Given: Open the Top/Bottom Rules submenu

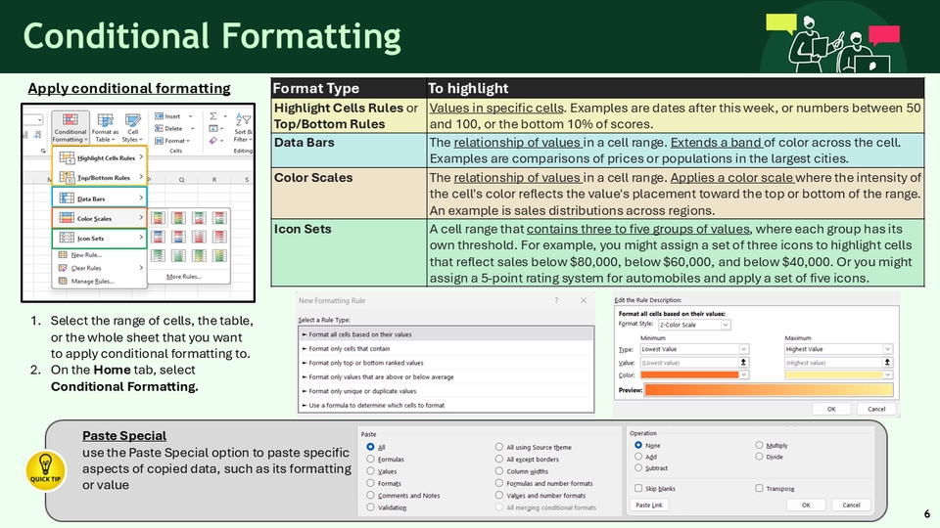Looking at the screenshot, I should (100, 177).
